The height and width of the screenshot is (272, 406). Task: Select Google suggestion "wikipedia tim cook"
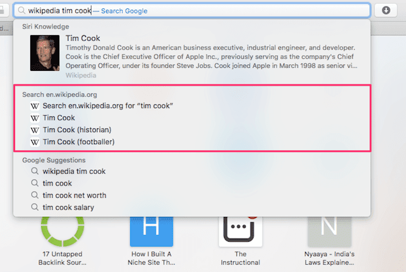192,171
